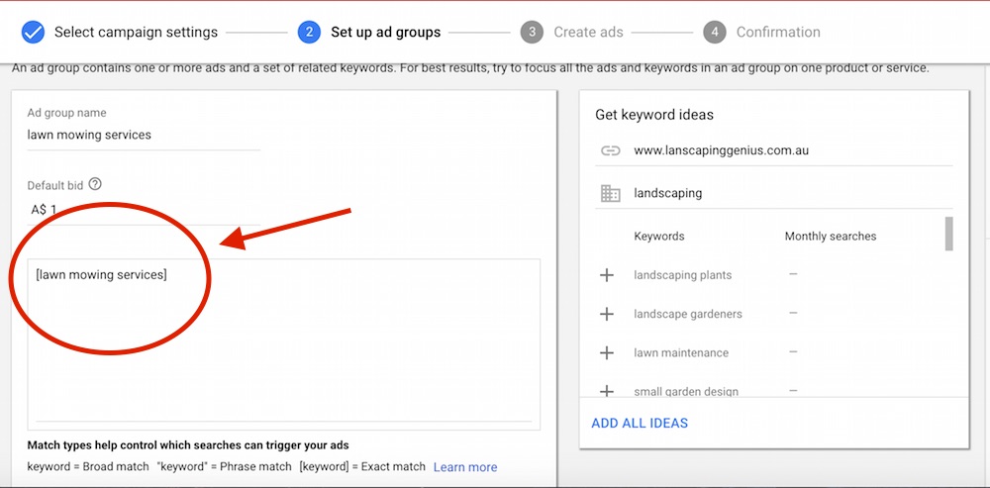990x488 pixels.
Task: Go to step 3 Create ads
Action: (x=572, y=33)
